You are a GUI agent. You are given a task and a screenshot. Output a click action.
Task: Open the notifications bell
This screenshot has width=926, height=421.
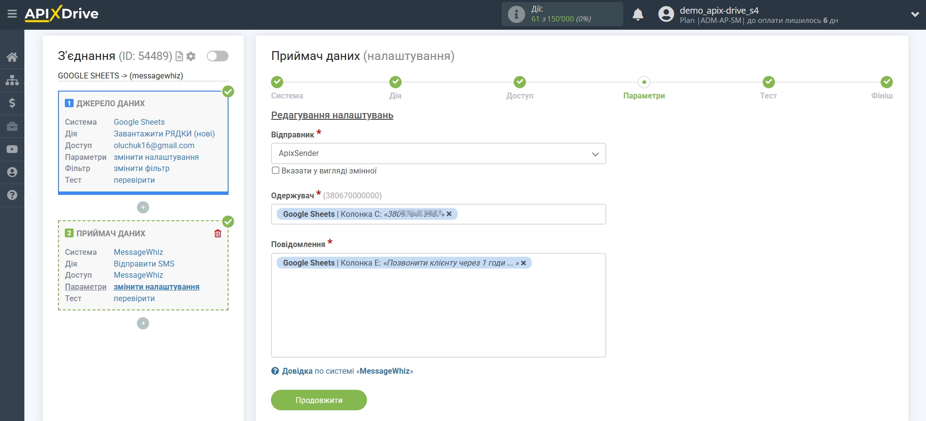pyautogui.click(x=638, y=15)
